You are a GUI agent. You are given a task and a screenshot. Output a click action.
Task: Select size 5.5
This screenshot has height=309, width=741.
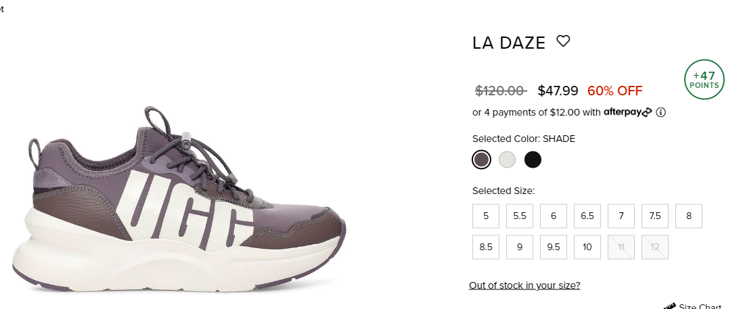(520, 216)
